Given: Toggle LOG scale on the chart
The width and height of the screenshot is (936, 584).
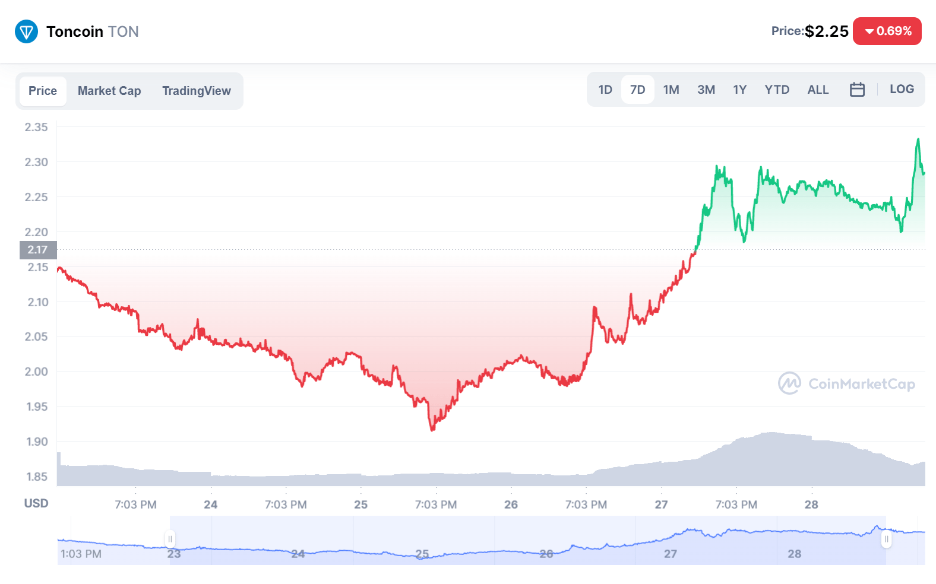Looking at the screenshot, I should pos(902,89).
